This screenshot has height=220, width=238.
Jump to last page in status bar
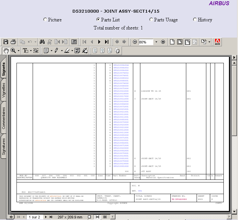coord(51,217)
